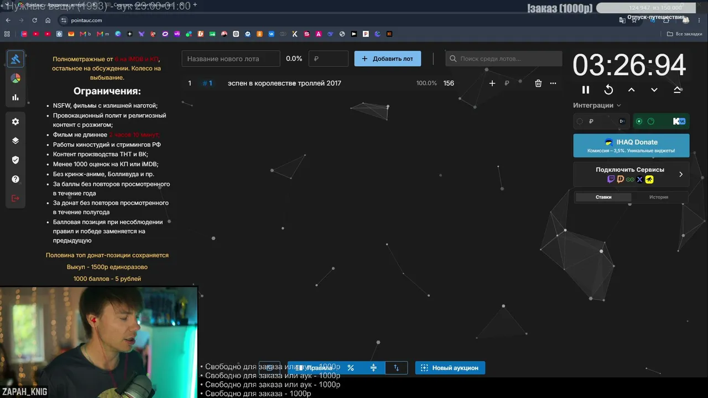708x398 pixels.
Task: Open the help question-mark sidebar icon
Action: 15,179
